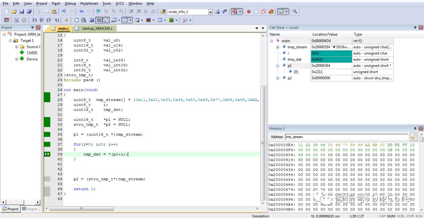
Task: Open the Debug menu
Action: (70, 4)
